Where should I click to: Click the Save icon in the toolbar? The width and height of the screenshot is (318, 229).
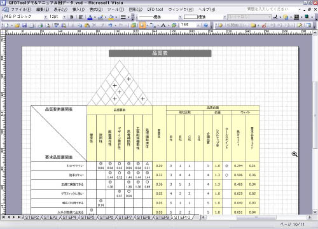point(25,25)
